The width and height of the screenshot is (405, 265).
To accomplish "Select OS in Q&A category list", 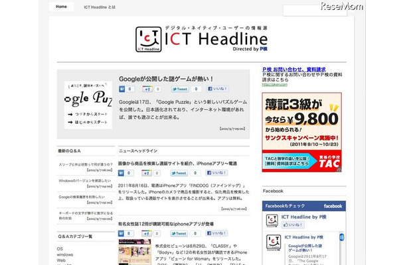I will click(60, 248).
